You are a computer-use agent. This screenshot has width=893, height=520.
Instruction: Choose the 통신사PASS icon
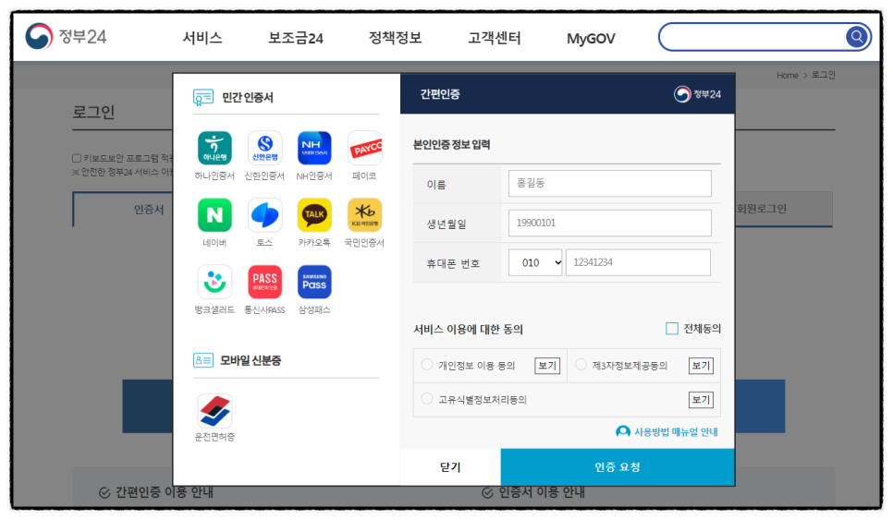264,282
